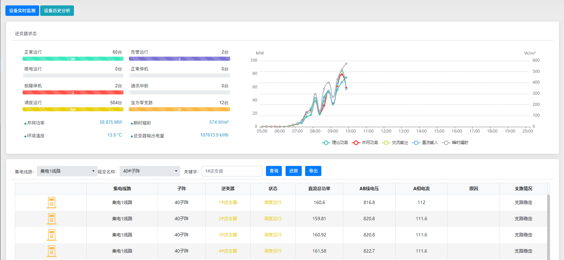This screenshot has height=260, width=564.
Task: Click the 逆变器状态 panel title
Action: [26, 33]
